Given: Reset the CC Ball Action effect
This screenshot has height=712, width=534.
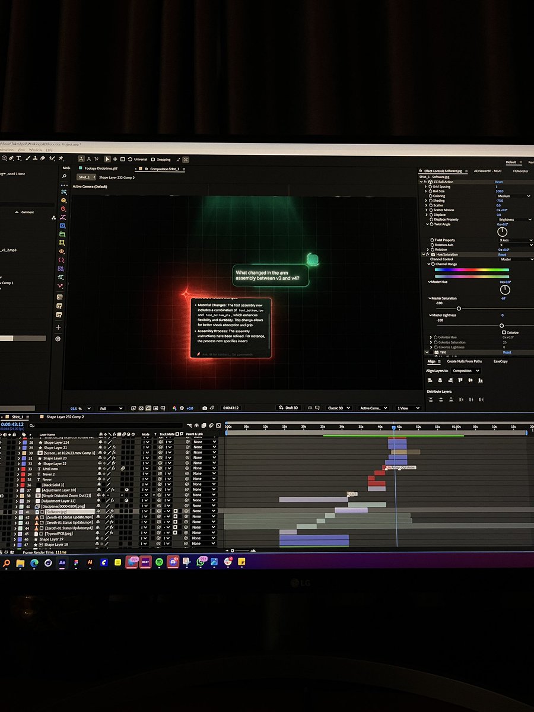Looking at the screenshot, I should 499,182.
